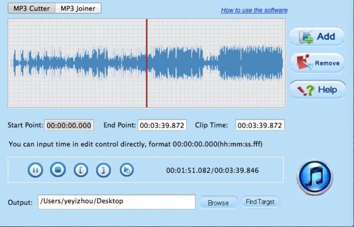Stop the audio playback
The height and width of the screenshot is (227, 354).
coord(58,170)
